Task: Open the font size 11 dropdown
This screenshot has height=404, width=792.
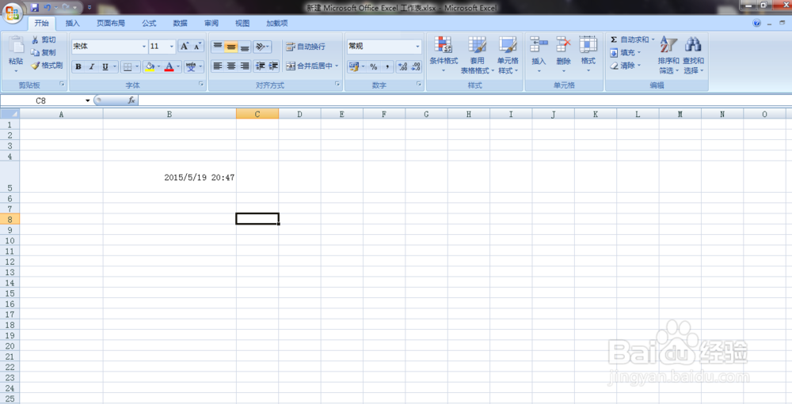Action: pyautogui.click(x=172, y=47)
